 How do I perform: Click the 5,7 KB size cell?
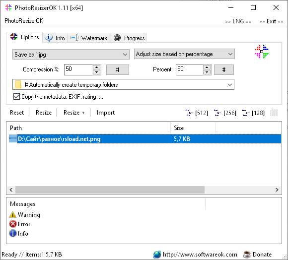coord(182,139)
